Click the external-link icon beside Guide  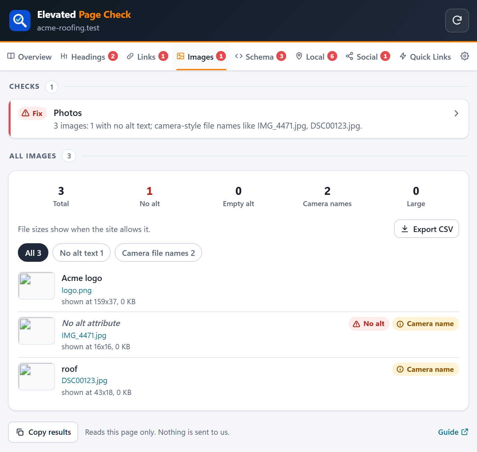(x=465, y=432)
